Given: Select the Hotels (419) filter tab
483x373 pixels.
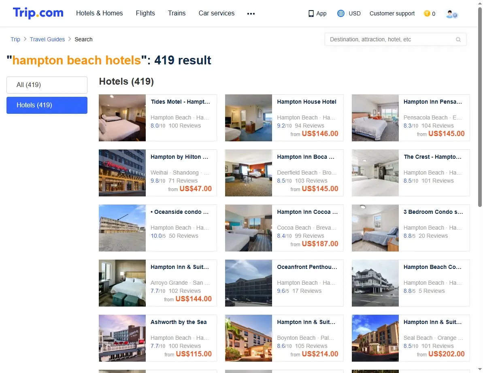Looking at the screenshot, I should click(47, 105).
